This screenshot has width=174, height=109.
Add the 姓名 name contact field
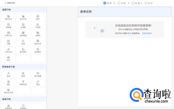click(x=8, y=75)
